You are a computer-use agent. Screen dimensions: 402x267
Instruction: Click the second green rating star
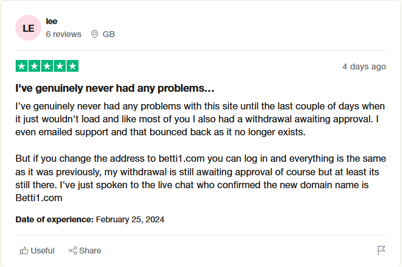pyautogui.click(x=34, y=66)
